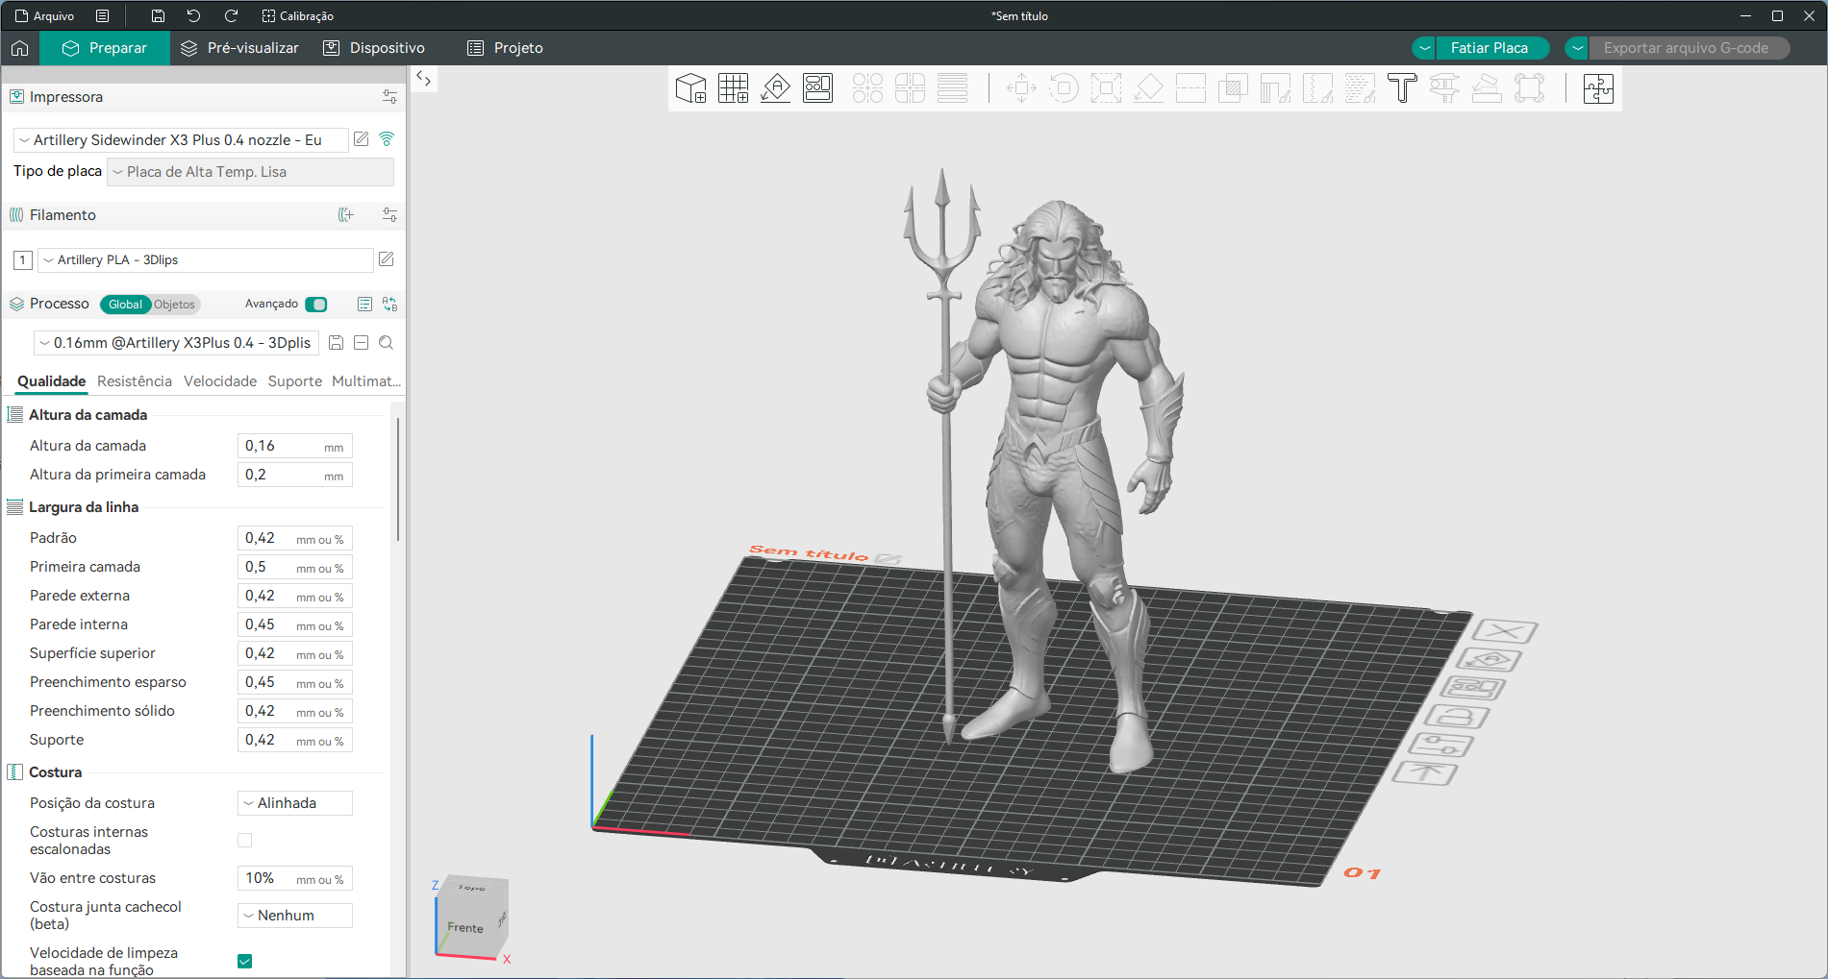The image size is (1828, 979).
Task: Click the Auto orient toolbar icon
Action: pyautogui.click(x=775, y=88)
